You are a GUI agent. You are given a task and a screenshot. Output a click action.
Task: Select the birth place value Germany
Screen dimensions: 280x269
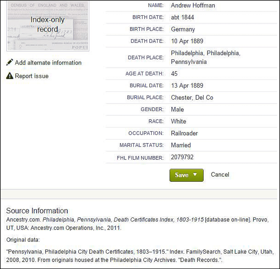(183, 29)
